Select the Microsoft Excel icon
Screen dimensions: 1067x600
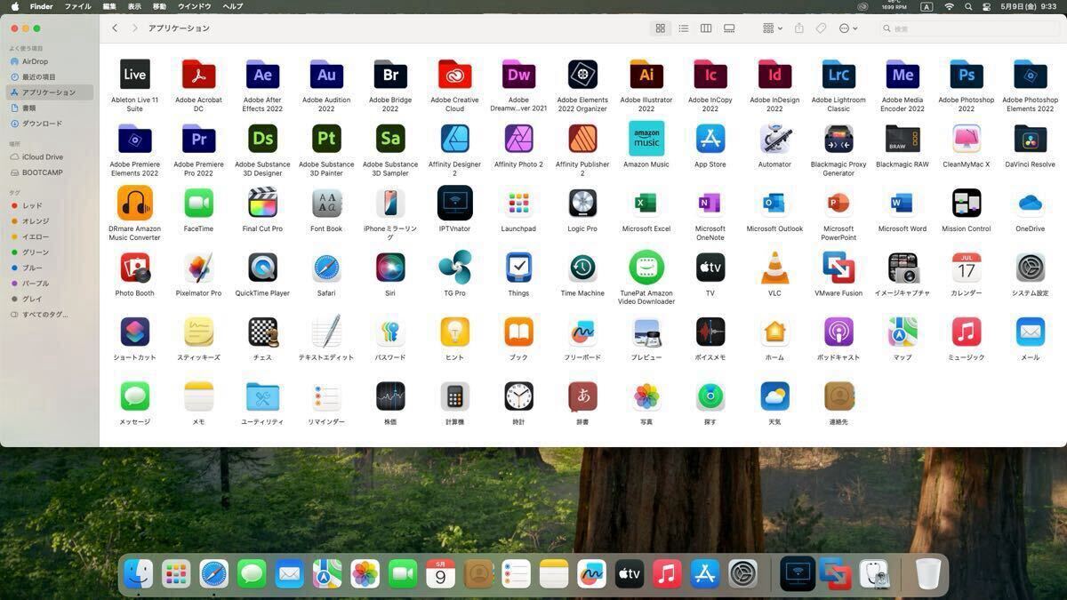646,204
